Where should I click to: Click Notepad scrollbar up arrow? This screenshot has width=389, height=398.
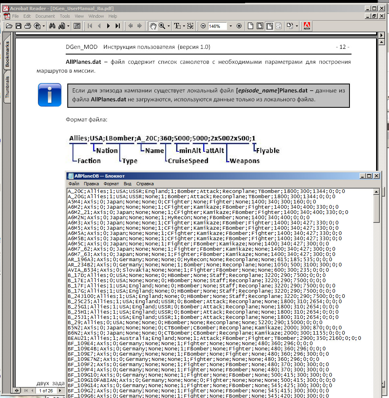[377, 192]
